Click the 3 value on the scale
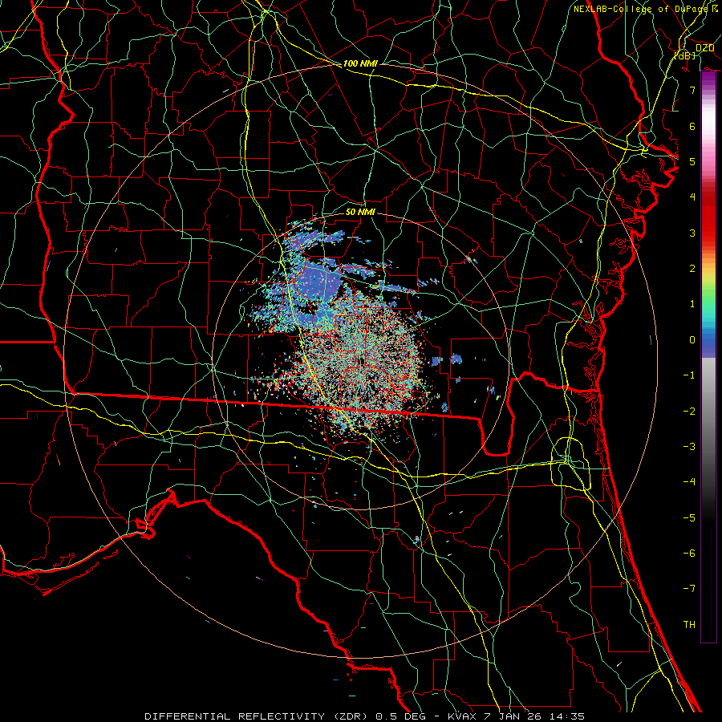Image resolution: width=722 pixels, height=722 pixels. click(x=692, y=233)
